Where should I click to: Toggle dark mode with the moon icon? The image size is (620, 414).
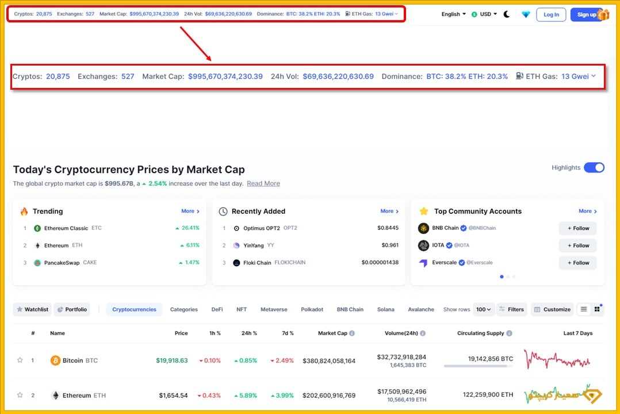[507, 14]
